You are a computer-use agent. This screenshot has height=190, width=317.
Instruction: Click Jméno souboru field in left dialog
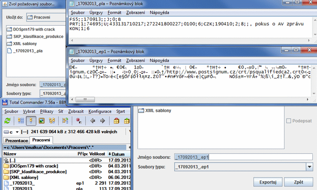coord(53,85)
